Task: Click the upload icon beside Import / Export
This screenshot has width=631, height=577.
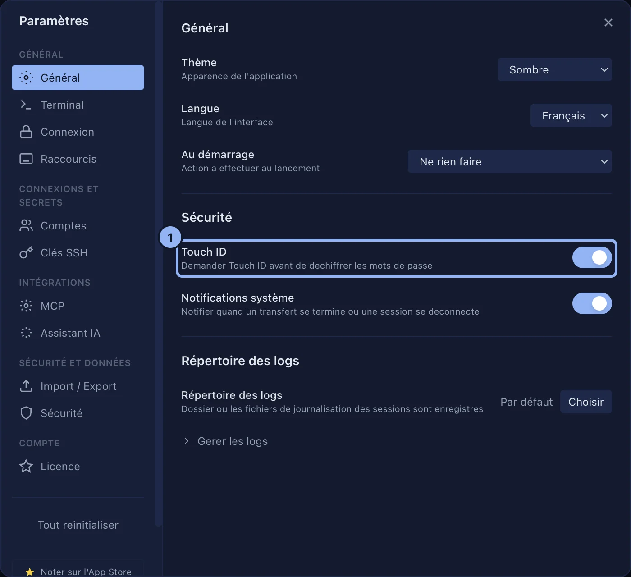Action: click(26, 386)
